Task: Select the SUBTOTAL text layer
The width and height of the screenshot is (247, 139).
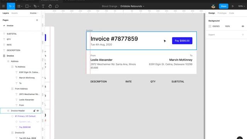Action: pyautogui.click(x=12, y=34)
